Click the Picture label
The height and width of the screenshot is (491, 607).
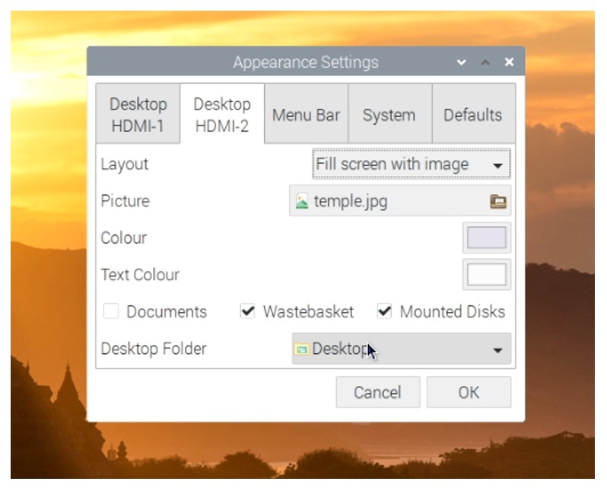pos(125,201)
